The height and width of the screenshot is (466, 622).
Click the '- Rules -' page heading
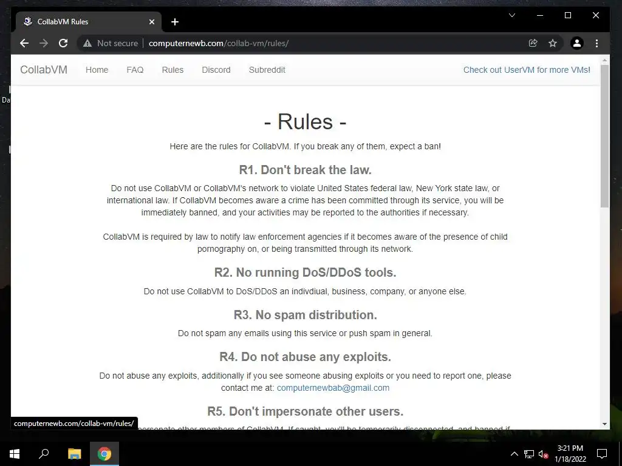[x=305, y=121]
